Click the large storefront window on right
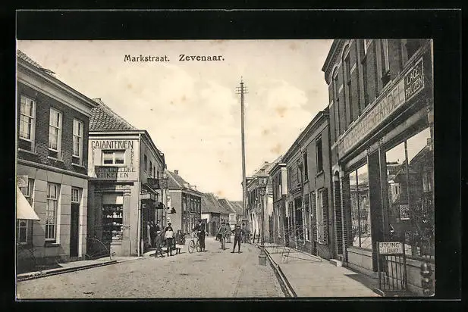 pyautogui.click(x=408, y=193)
